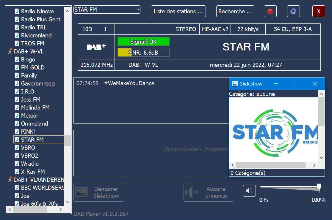Click the Slideshow window icon
Image resolution: width=332 pixels, height=220 pixels.
235,84
